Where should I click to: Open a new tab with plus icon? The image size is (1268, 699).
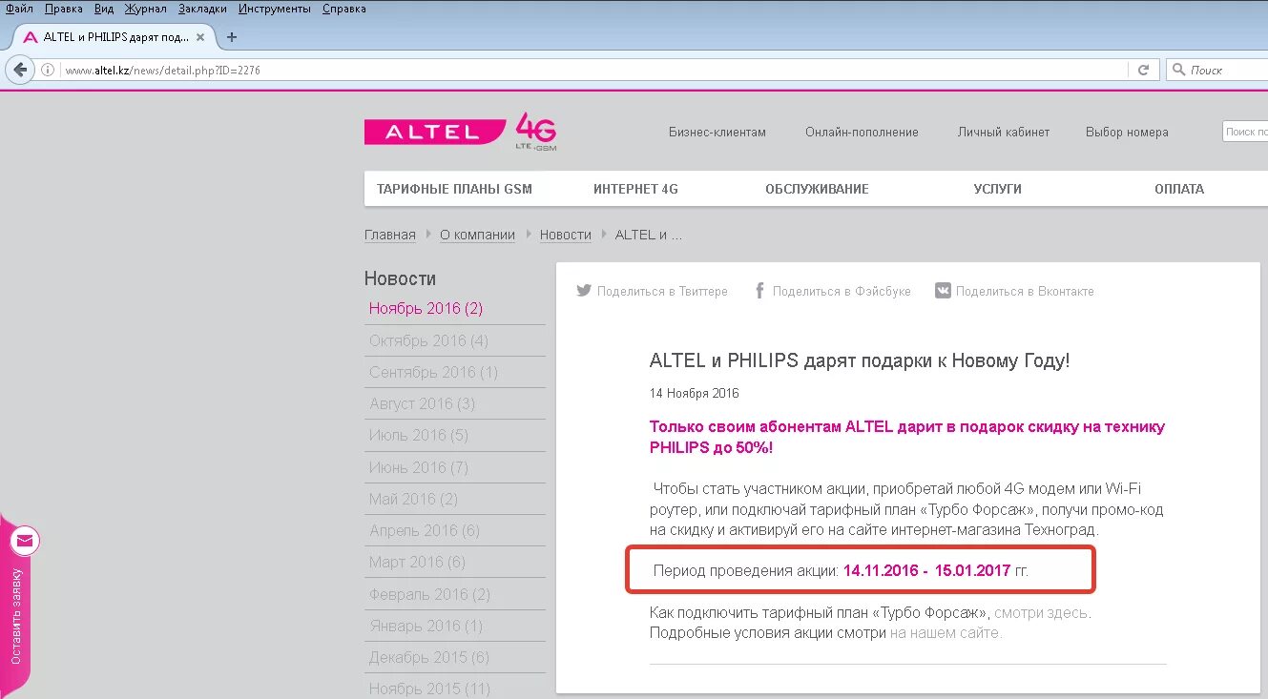pos(231,37)
